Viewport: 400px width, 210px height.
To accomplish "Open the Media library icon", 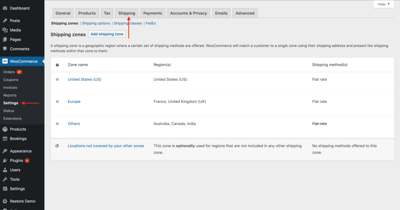I will [x=5, y=30].
